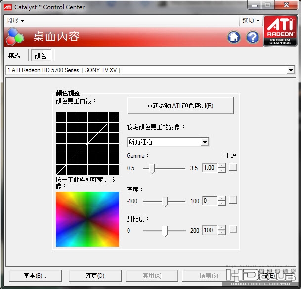Click the ATI Radeon HD 5700 Series combo box
Screen dimensions: 301x289
tap(150, 70)
